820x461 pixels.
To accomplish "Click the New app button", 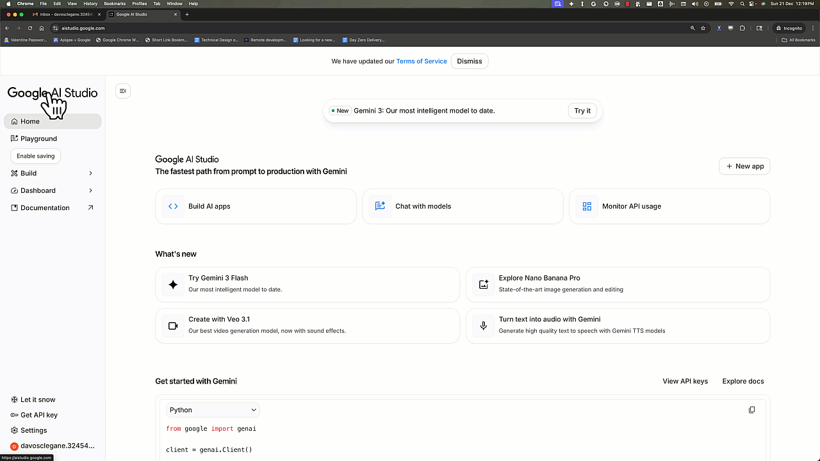I will pyautogui.click(x=744, y=166).
